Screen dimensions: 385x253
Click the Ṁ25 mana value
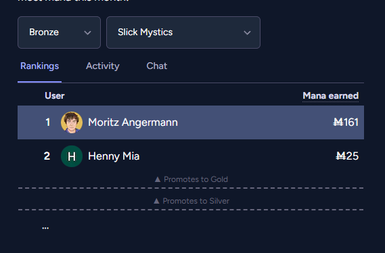[x=347, y=156]
